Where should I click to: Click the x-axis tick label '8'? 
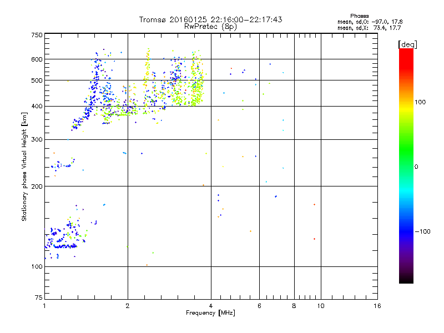294,306
